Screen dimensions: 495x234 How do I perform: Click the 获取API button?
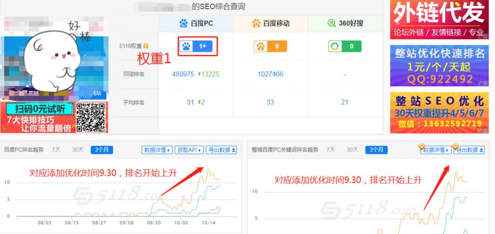pyautogui.click(x=189, y=150)
